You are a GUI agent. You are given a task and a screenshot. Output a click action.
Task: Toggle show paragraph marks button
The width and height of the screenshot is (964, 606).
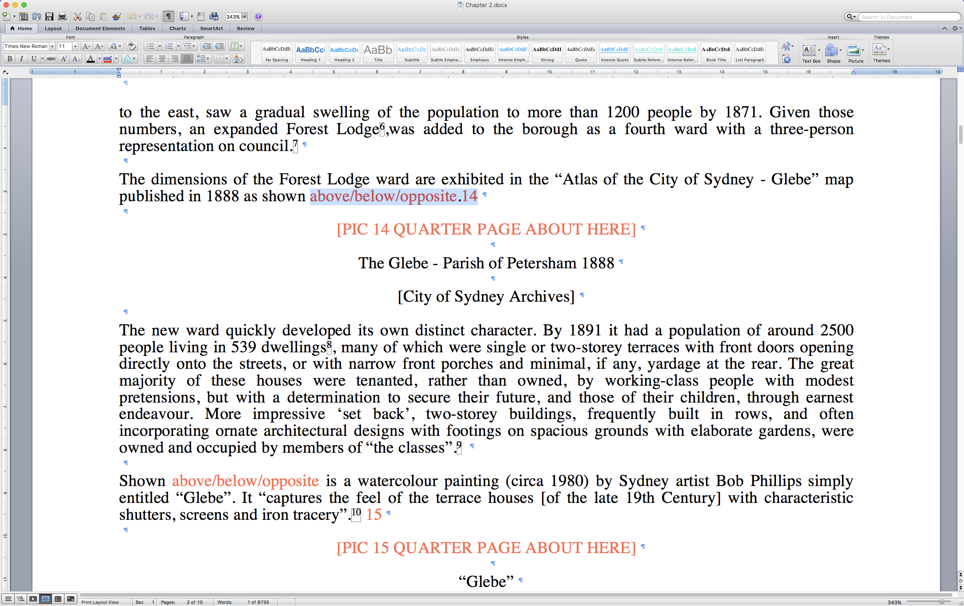pyautogui.click(x=168, y=17)
